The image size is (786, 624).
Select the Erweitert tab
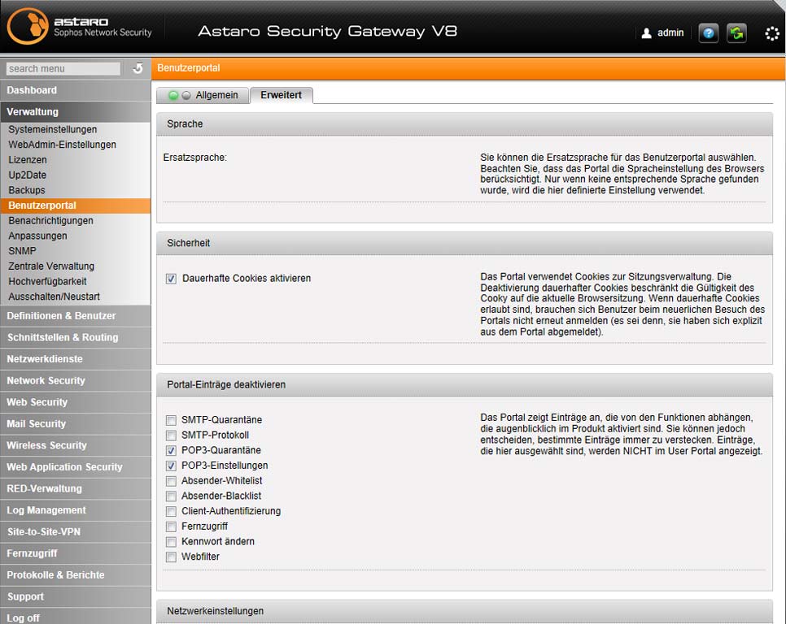click(x=282, y=95)
